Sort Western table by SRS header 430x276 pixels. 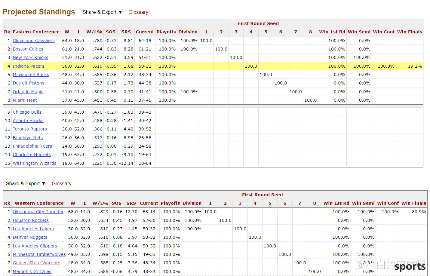tap(131, 203)
